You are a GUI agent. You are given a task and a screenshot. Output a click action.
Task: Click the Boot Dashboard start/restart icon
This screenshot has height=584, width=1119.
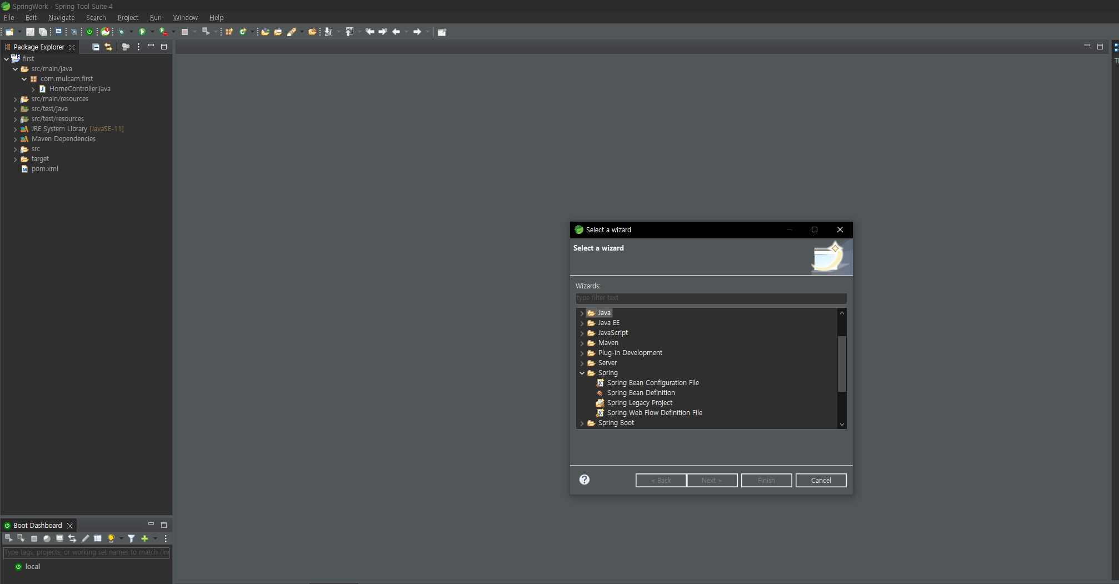8,538
